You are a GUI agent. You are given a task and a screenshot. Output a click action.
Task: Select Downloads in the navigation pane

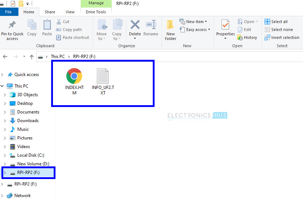click(x=28, y=121)
